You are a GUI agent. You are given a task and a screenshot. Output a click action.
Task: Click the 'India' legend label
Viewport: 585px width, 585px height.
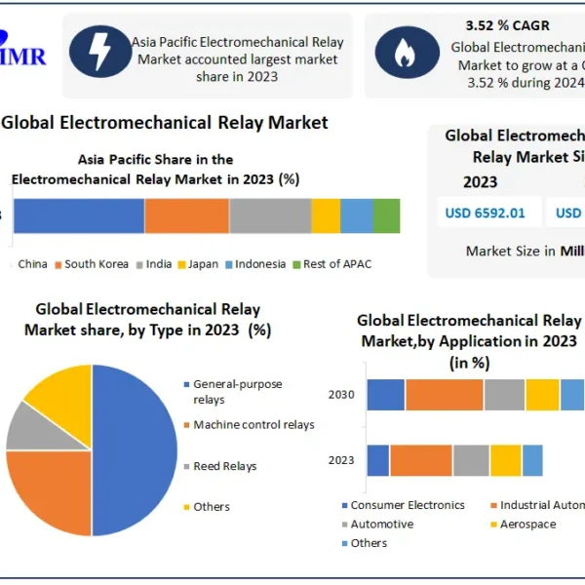pyautogui.click(x=159, y=264)
